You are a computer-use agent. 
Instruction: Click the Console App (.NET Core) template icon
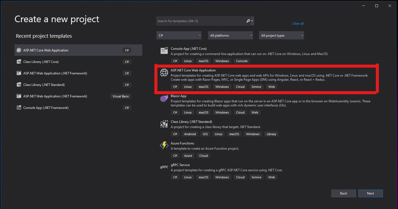coord(164,50)
